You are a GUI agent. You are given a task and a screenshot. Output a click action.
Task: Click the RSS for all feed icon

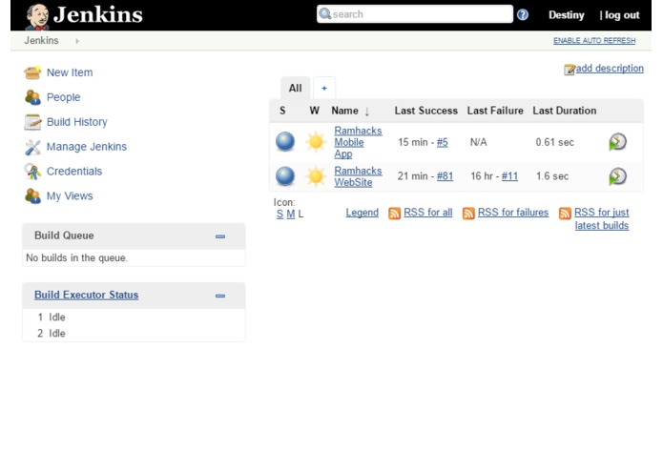point(394,214)
